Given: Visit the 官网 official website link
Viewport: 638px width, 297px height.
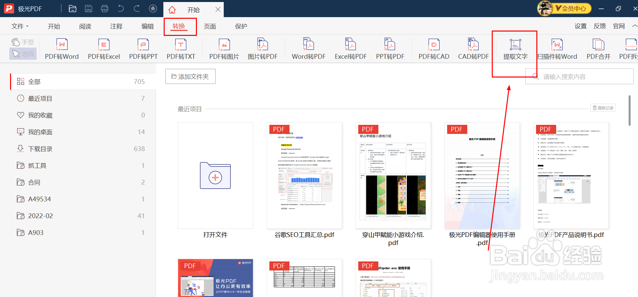Looking at the screenshot, I should pyautogui.click(x=619, y=26).
